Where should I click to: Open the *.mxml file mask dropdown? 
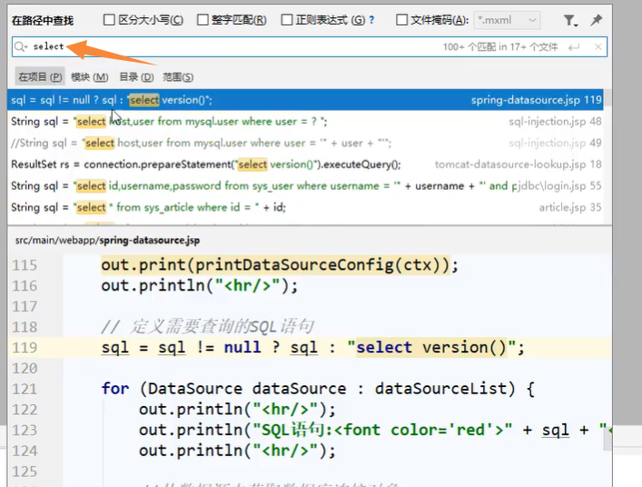click(x=507, y=20)
